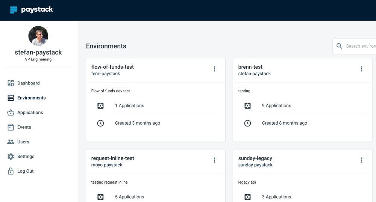Click the stefan-paystack profile avatar
The height and width of the screenshot is (202, 376).
click(x=38, y=36)
